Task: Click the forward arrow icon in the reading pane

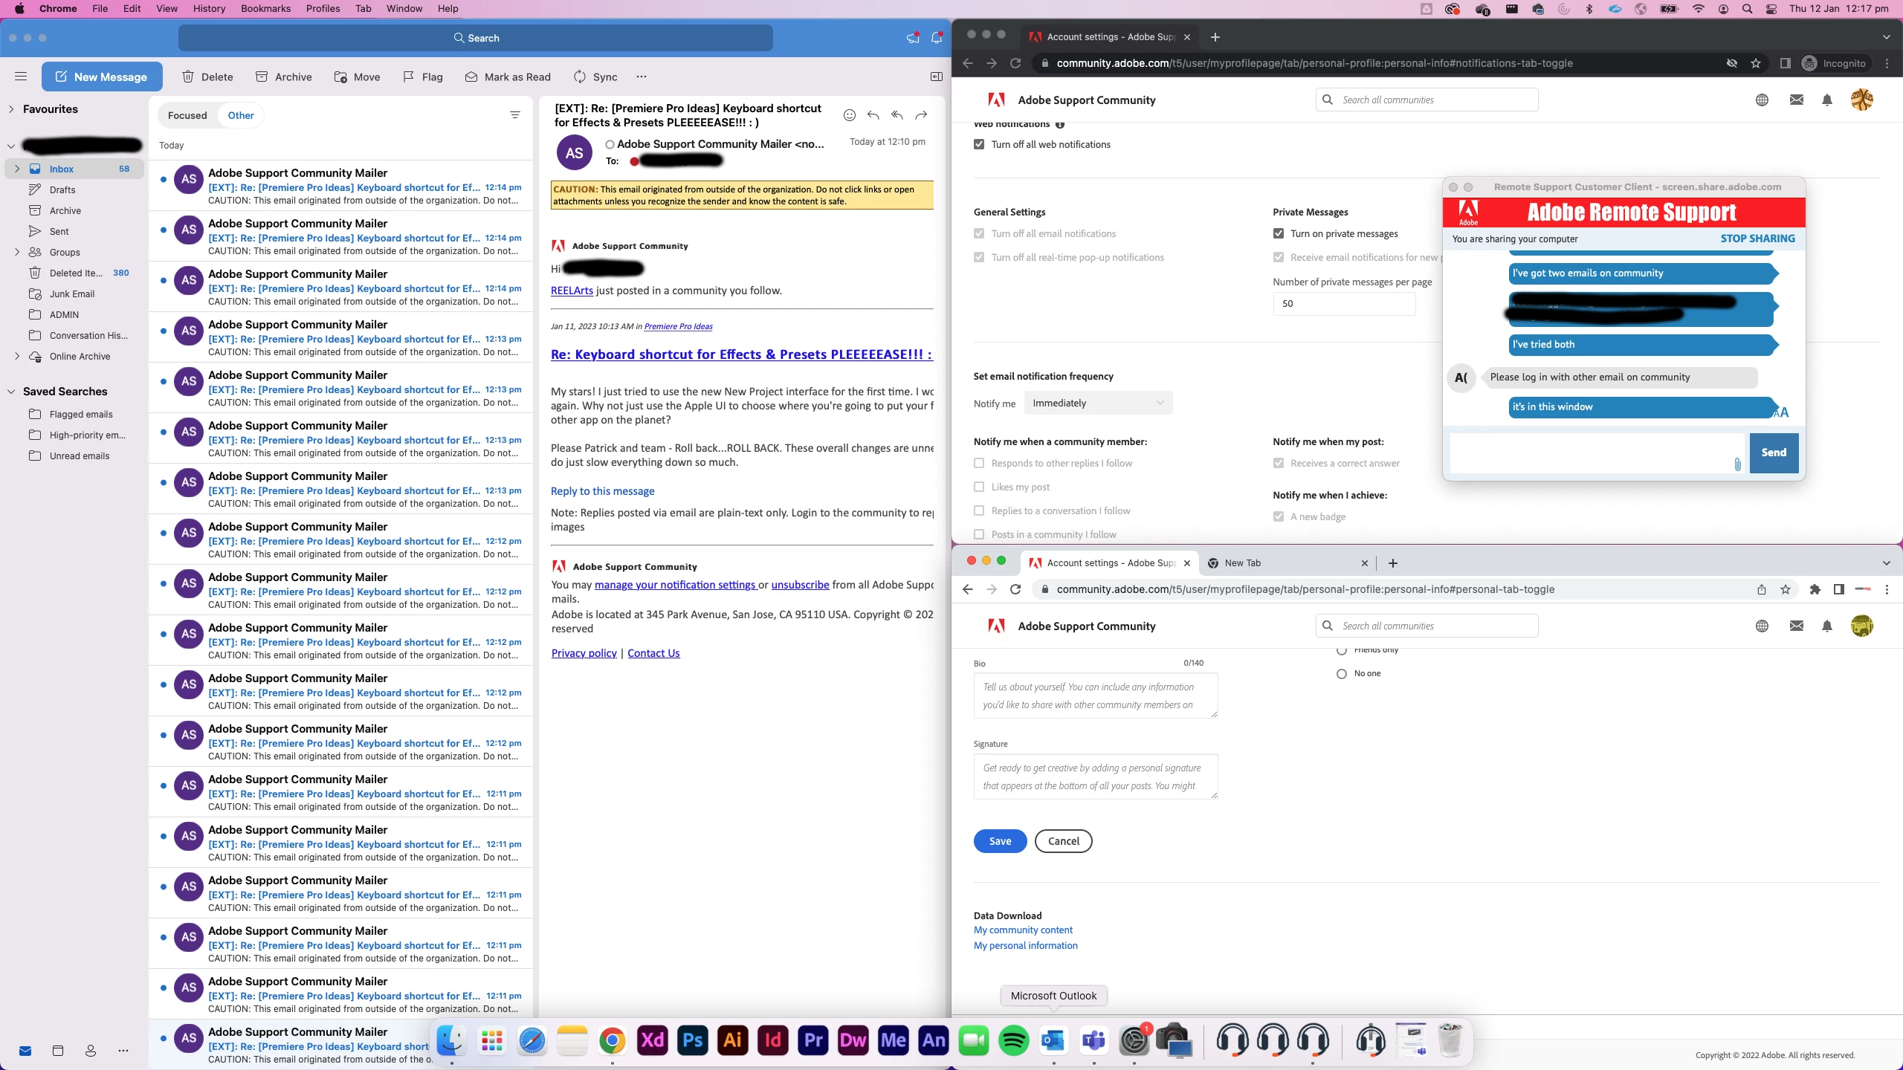Action: pos(921,115)
